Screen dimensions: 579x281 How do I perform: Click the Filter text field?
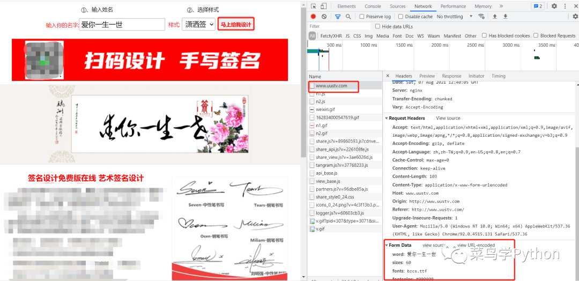[339, 27]
